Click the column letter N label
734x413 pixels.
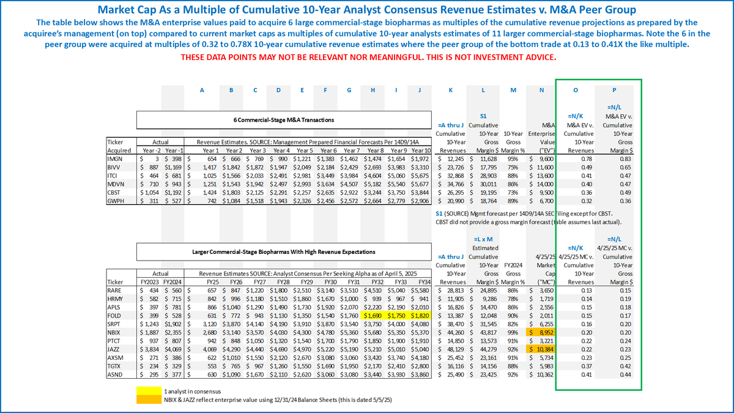(542, 90)
